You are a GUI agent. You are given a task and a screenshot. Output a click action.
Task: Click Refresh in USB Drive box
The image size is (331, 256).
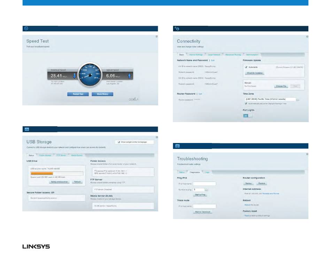77,182
